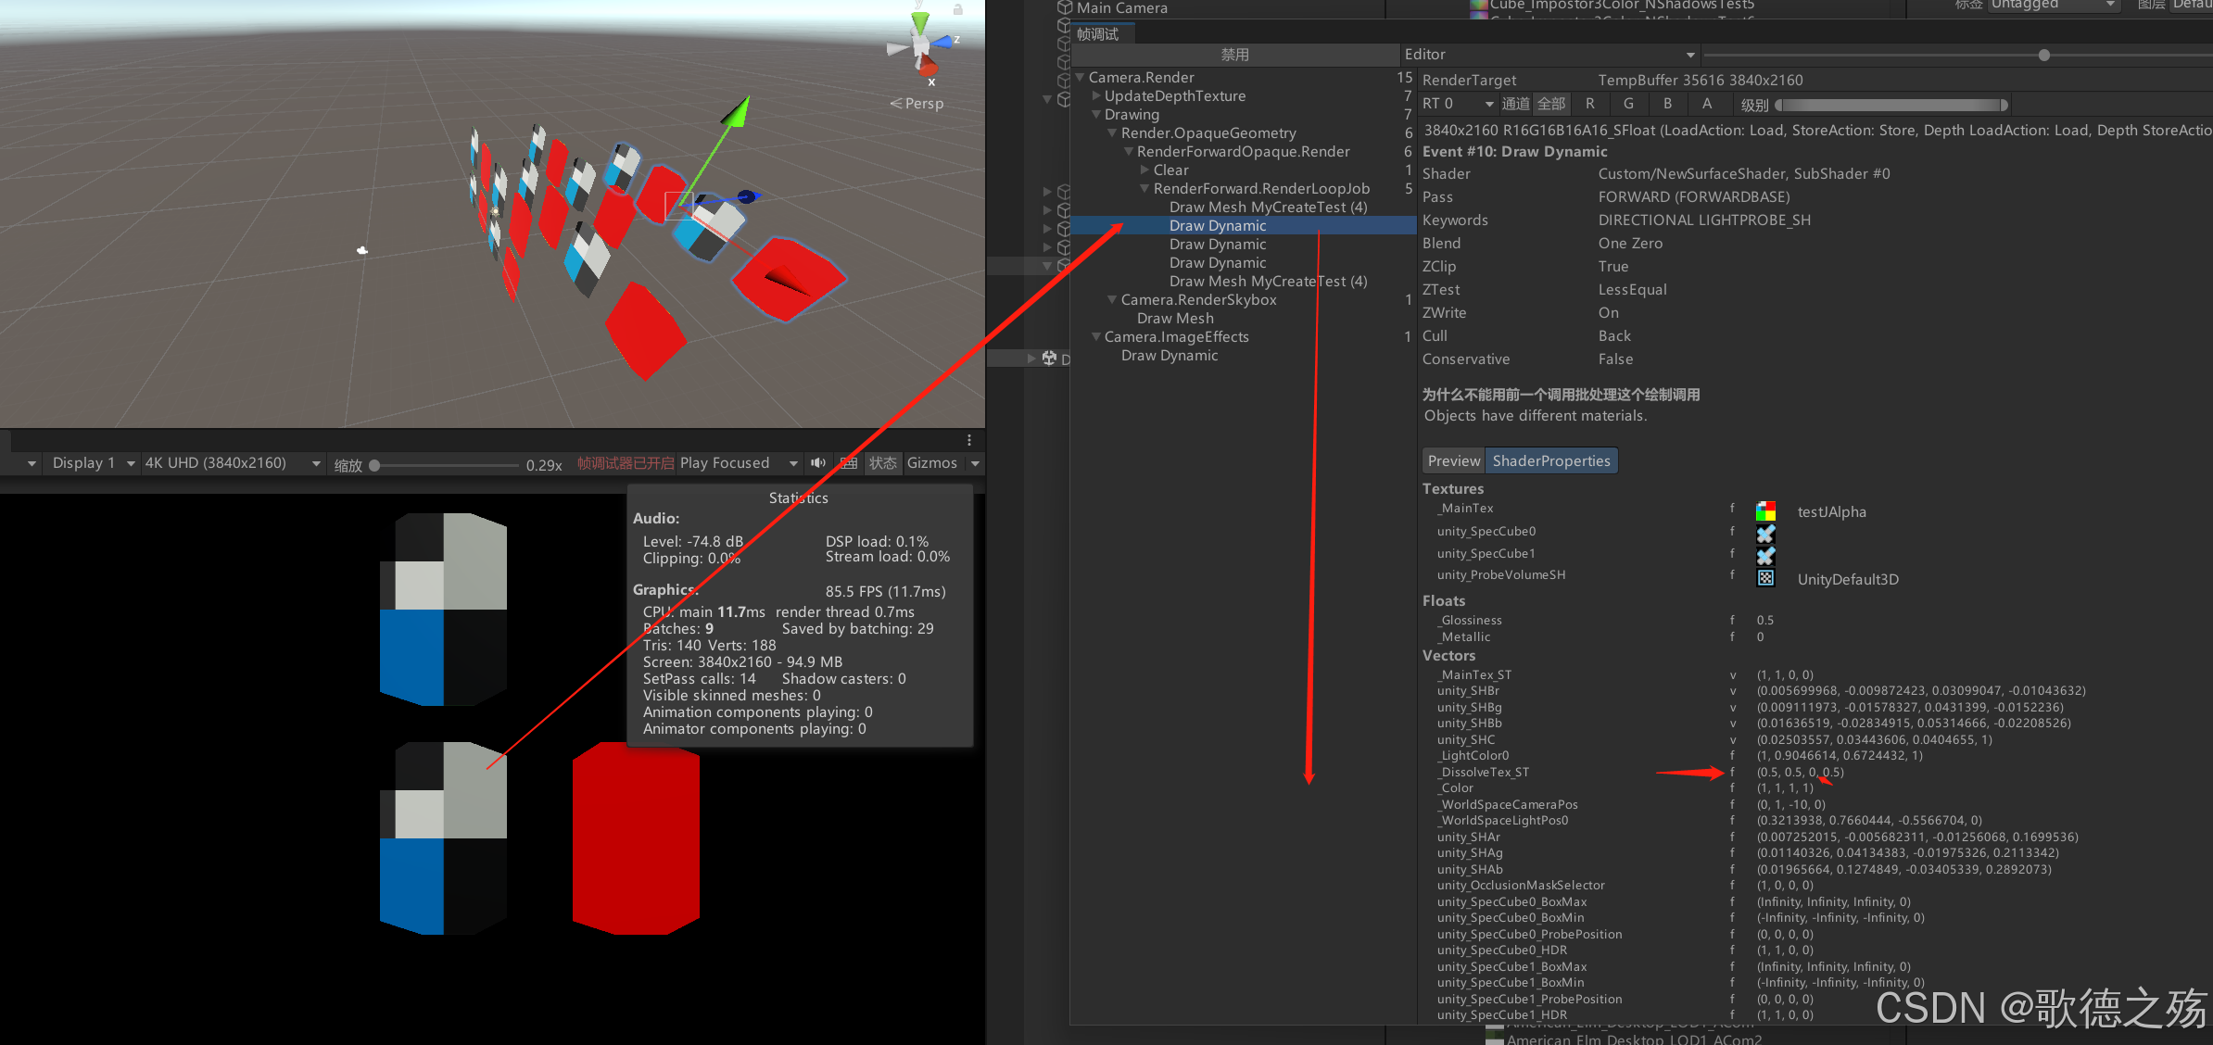Click the UnityDefault3D probe volume icon
Viewport: 2213px width, 1045px height.
click(1765, 578)
